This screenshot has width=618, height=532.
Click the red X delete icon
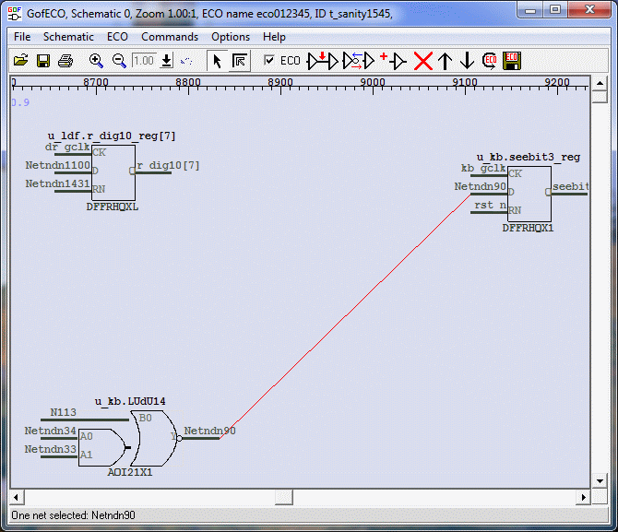[423, 61]
